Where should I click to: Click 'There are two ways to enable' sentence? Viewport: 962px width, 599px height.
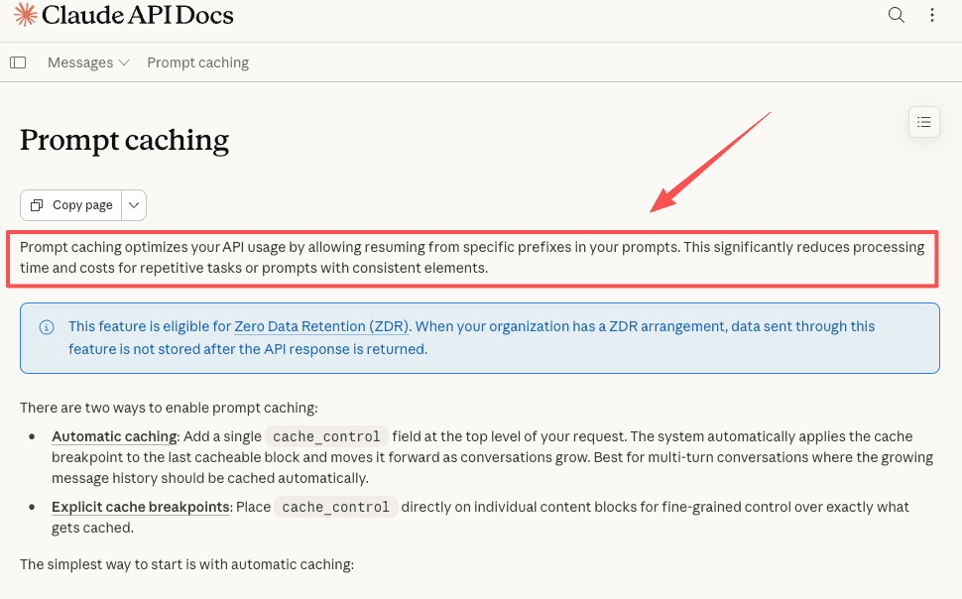coord(169,409)
